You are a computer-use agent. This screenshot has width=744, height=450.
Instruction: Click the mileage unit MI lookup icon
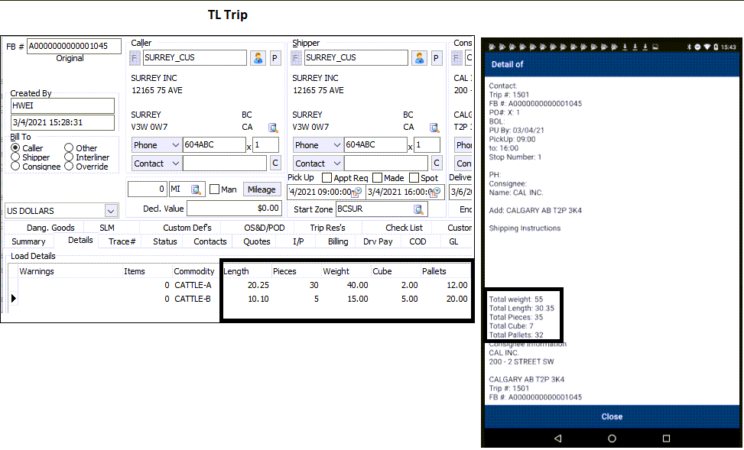coord(197,189)
